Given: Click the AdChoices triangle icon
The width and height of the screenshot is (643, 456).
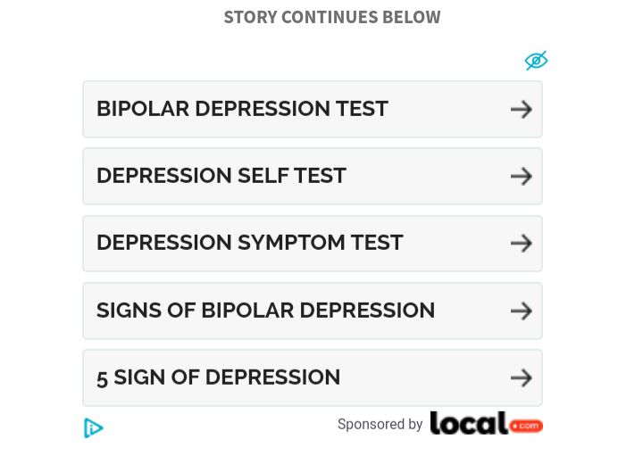Looking at the screenshot, I should click(94, 427).
